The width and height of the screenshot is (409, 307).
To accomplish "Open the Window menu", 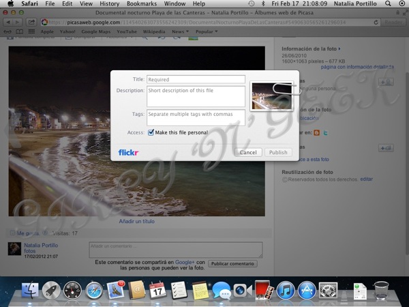I will pyautogui.click(x=175, y=3).
